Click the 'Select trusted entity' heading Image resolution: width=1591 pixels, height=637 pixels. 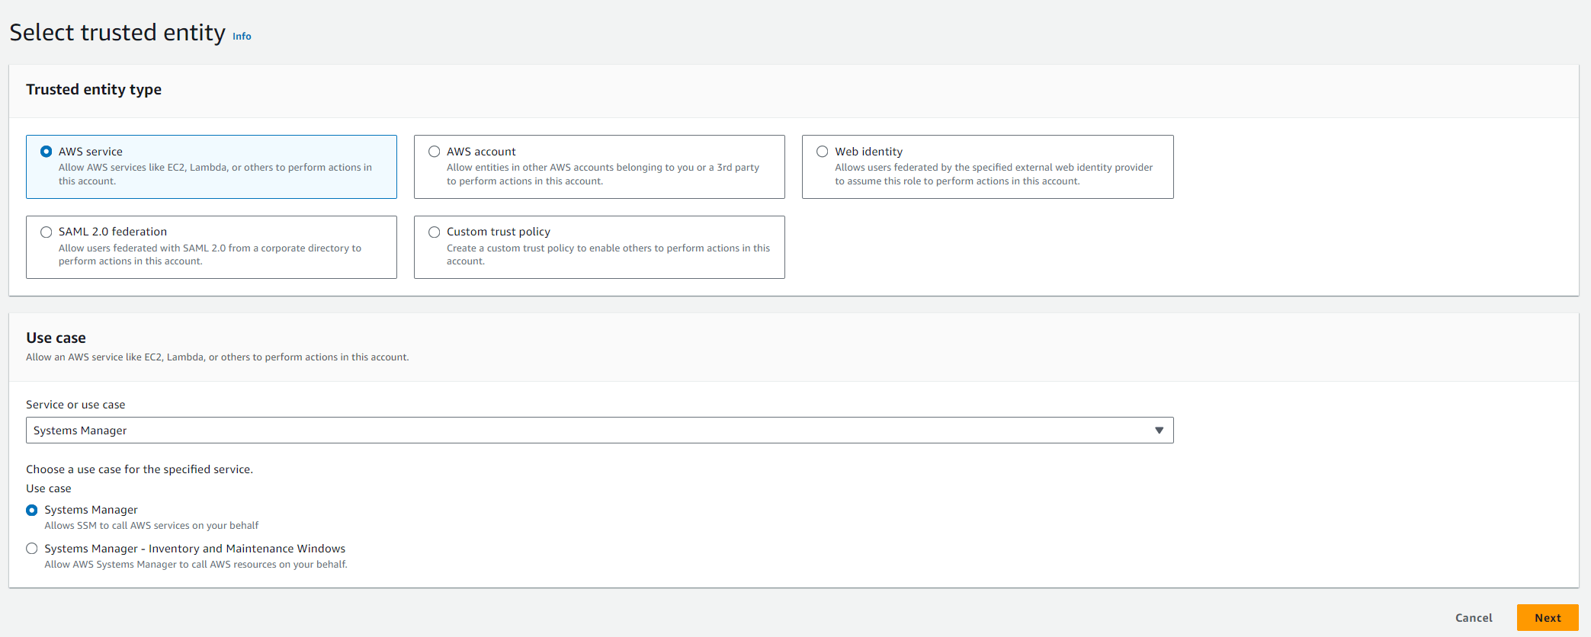tap(117, 32)
